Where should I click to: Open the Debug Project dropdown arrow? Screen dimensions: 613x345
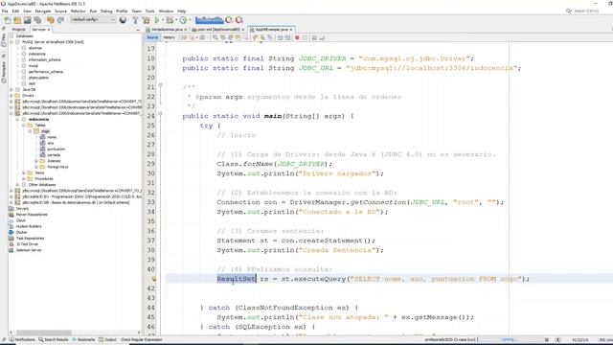(175, 19)
